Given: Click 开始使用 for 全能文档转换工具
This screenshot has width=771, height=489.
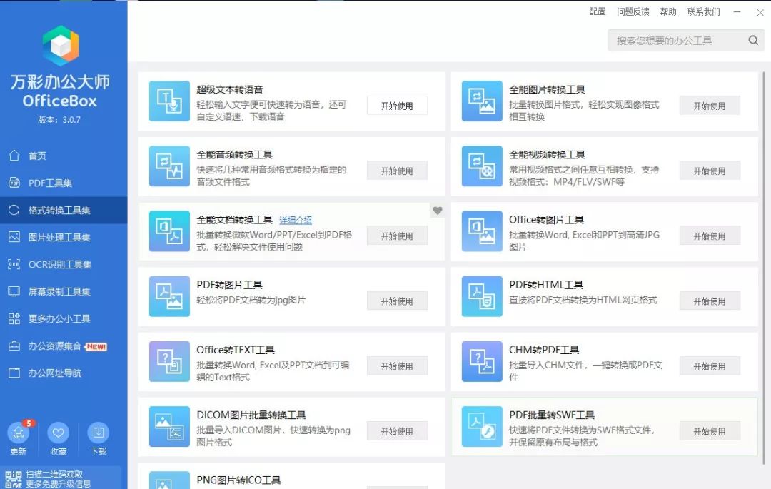Looking at the screenshot, I should click(x=398, y=236).
